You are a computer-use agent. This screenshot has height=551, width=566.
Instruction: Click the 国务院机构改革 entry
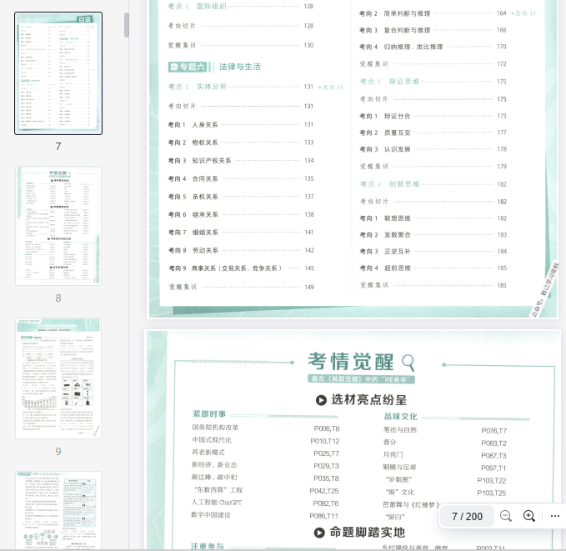(x=215, y=427)
